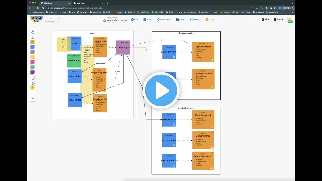
Task: Open the Instagram bookmark
Action: [258, 12]
